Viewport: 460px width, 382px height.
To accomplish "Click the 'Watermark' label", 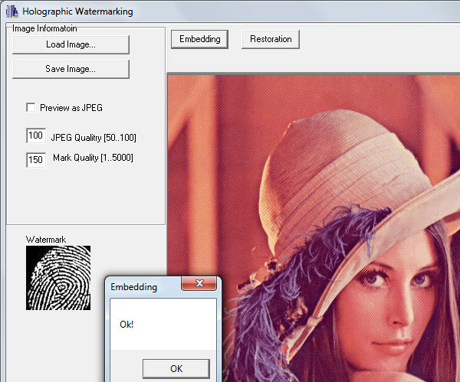I will pos(46,240).
